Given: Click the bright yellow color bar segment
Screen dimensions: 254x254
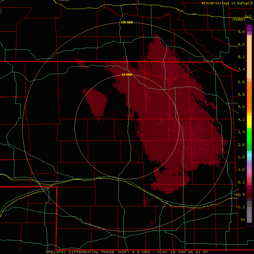Looking at the screenshot, I should point(249,121).
